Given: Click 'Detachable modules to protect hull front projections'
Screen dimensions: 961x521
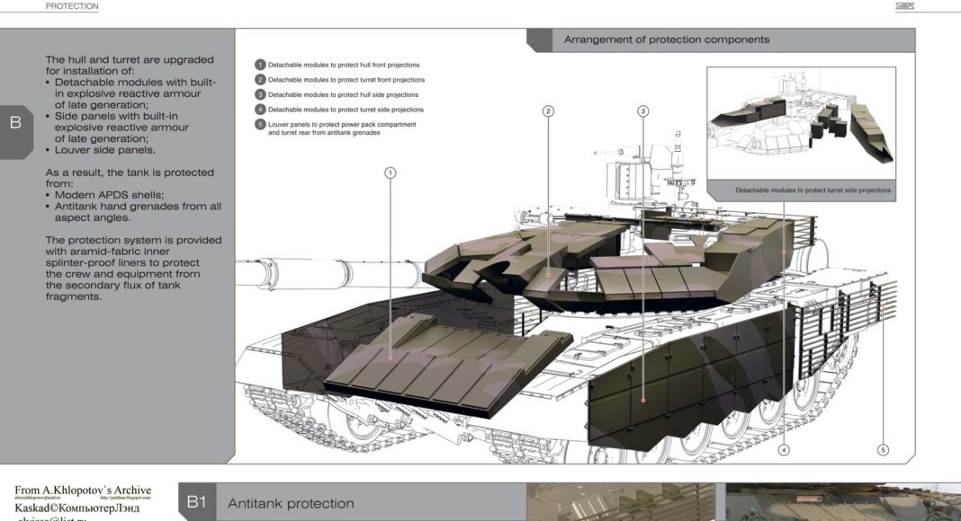Looking at the screenshot, I should coord(344,65).
